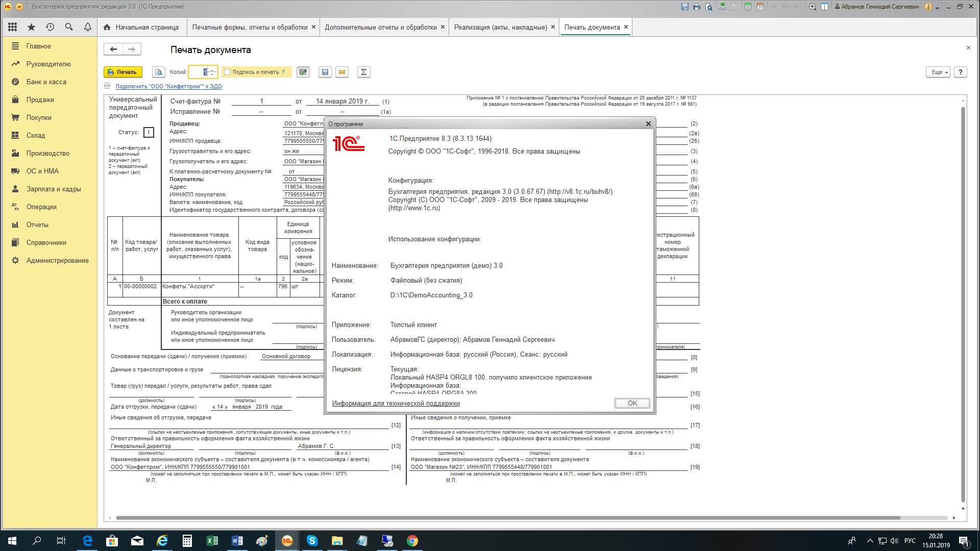Click the sum sigma icon
980x551 pixels.
tap(364, 72)
